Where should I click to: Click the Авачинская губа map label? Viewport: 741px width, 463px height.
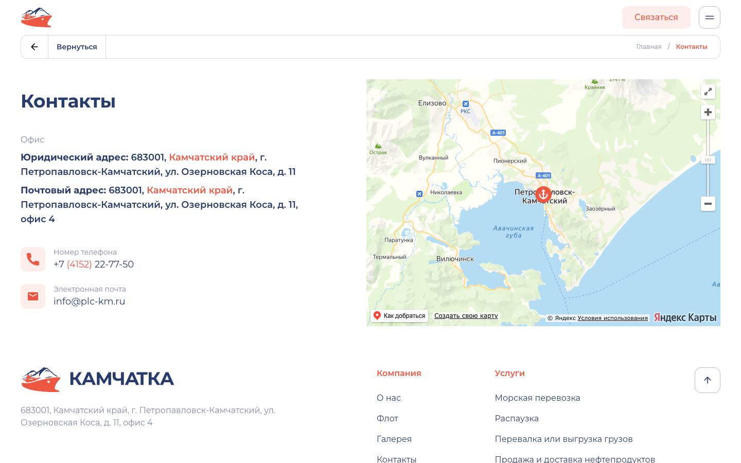coord(514,232)
